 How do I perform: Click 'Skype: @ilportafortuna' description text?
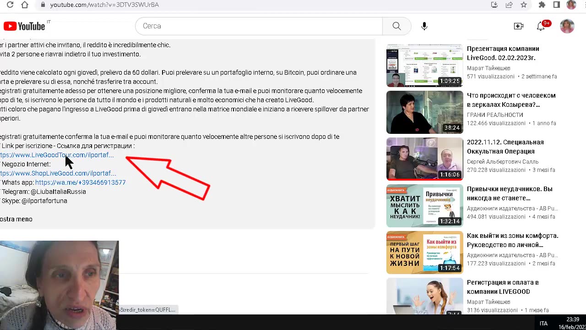coord(34,201)
